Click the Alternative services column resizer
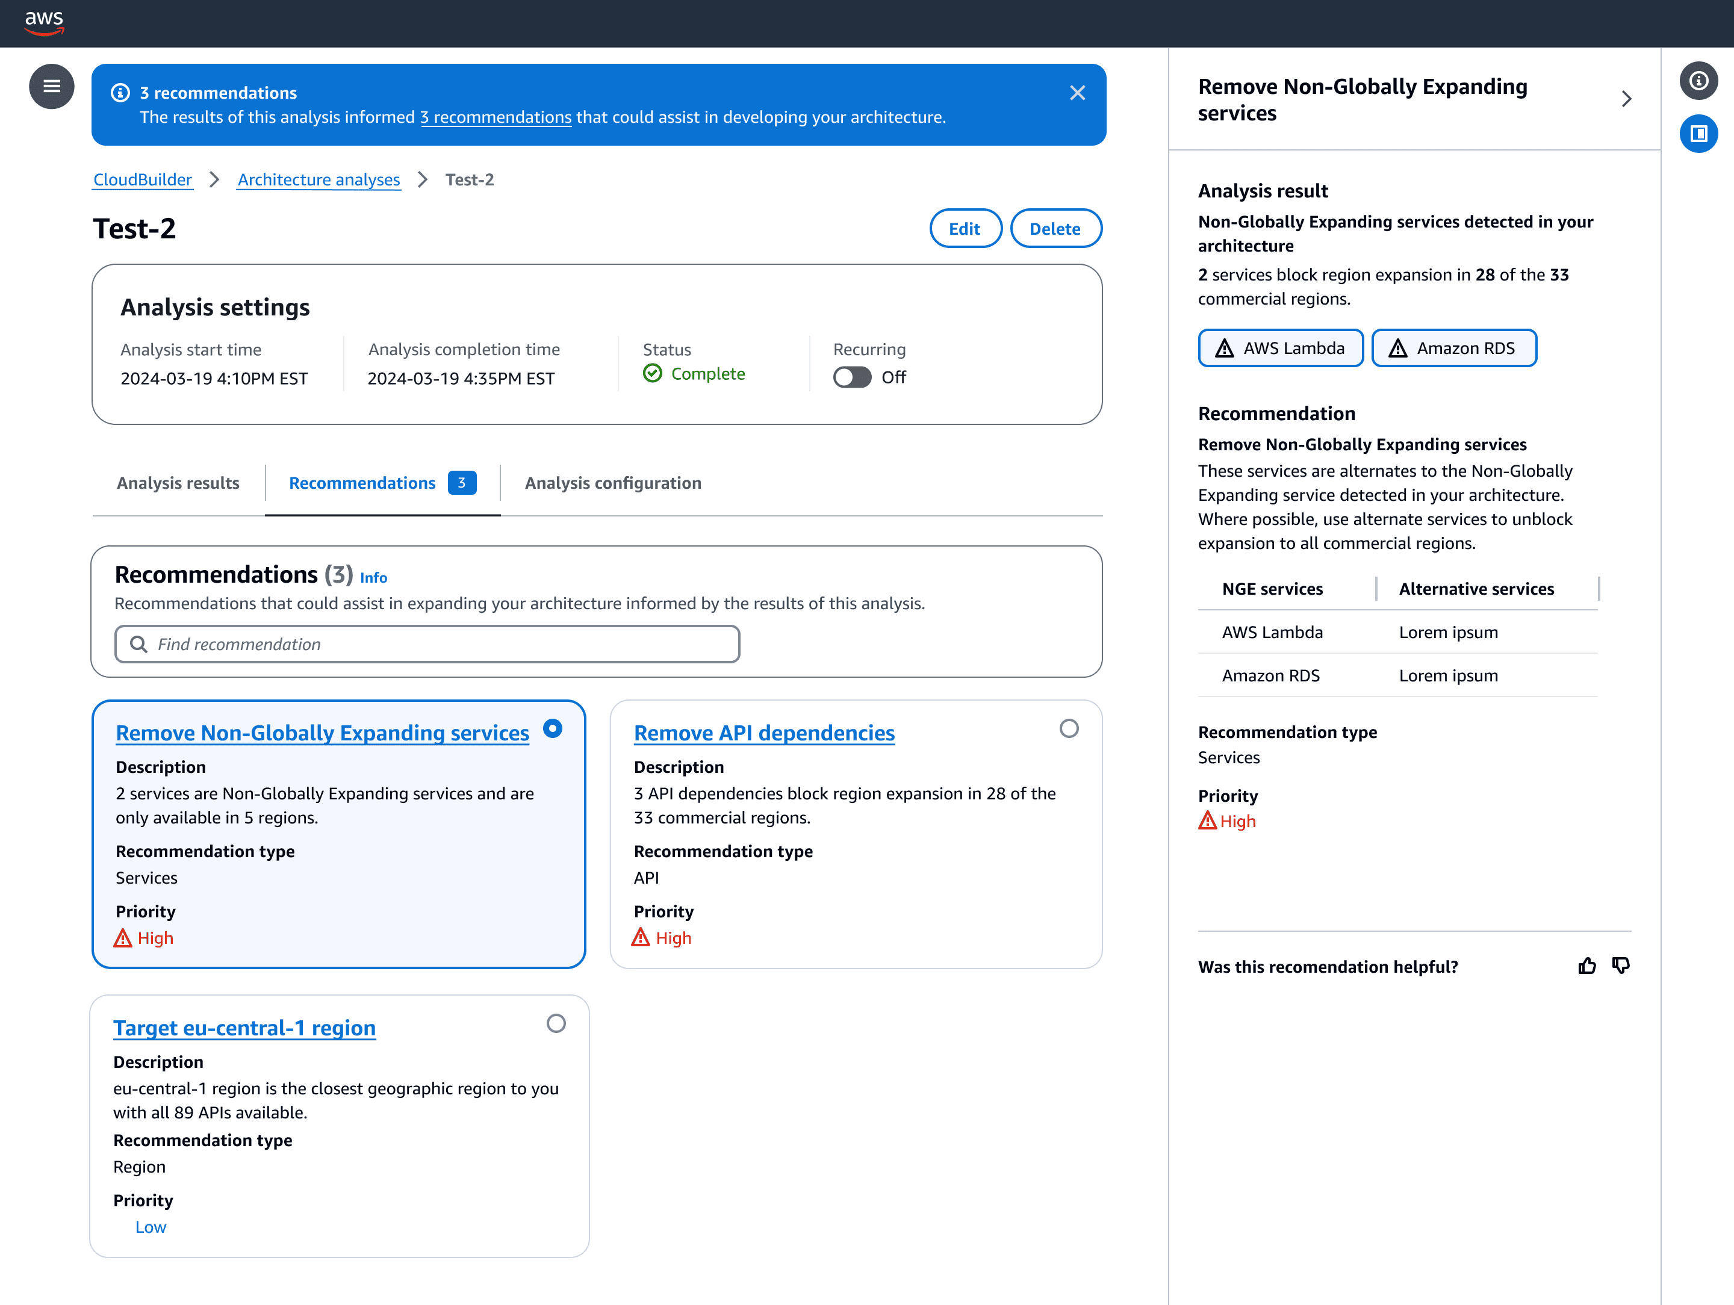The width and height of the screenshot is (1734, 1305). tap(1597, 589)
